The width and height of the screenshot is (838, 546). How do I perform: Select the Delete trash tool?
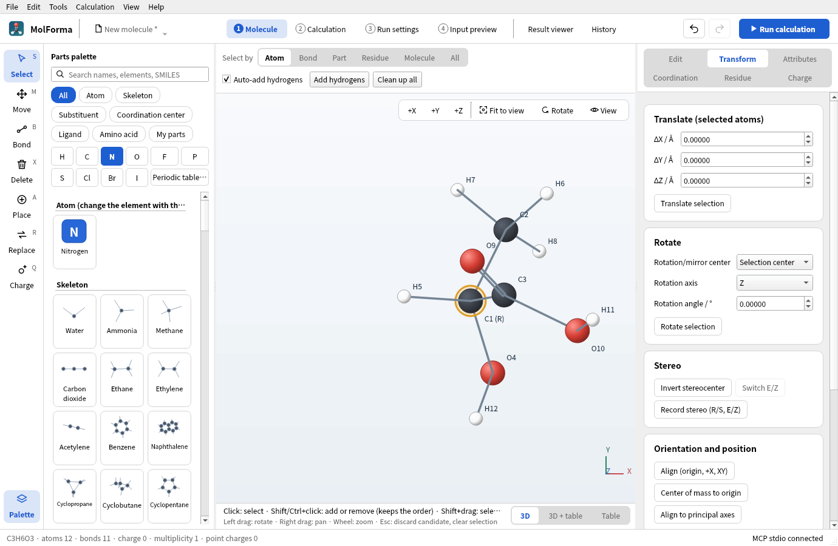[22, 171]
